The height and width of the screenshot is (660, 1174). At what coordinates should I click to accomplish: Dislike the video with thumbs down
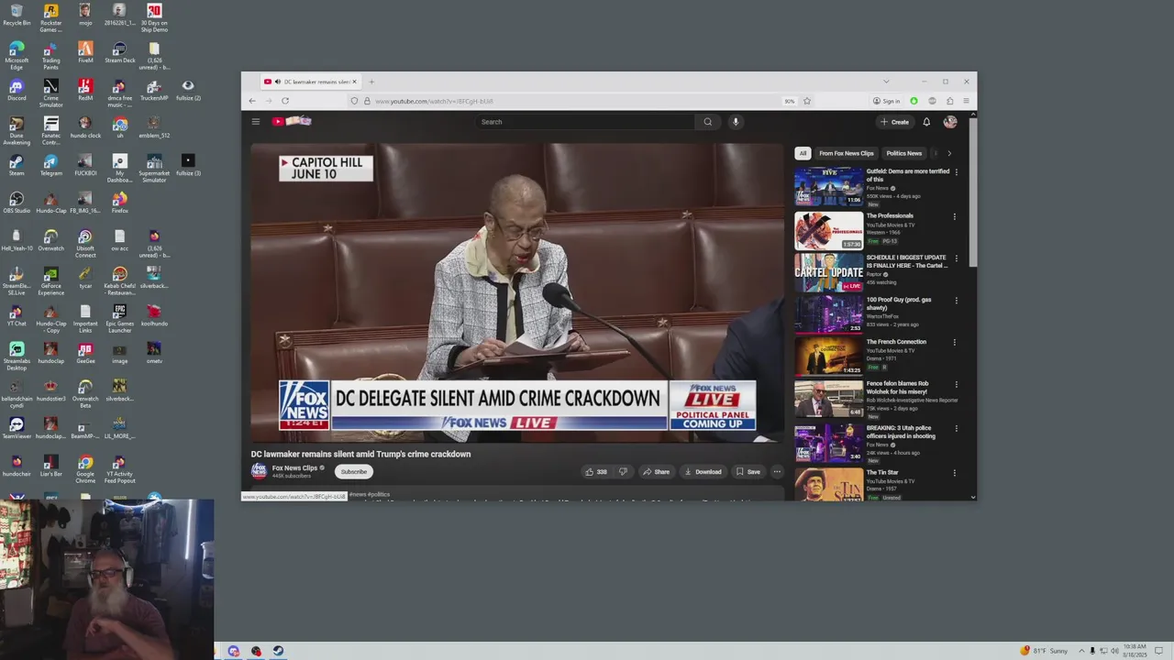click(623, 472)
